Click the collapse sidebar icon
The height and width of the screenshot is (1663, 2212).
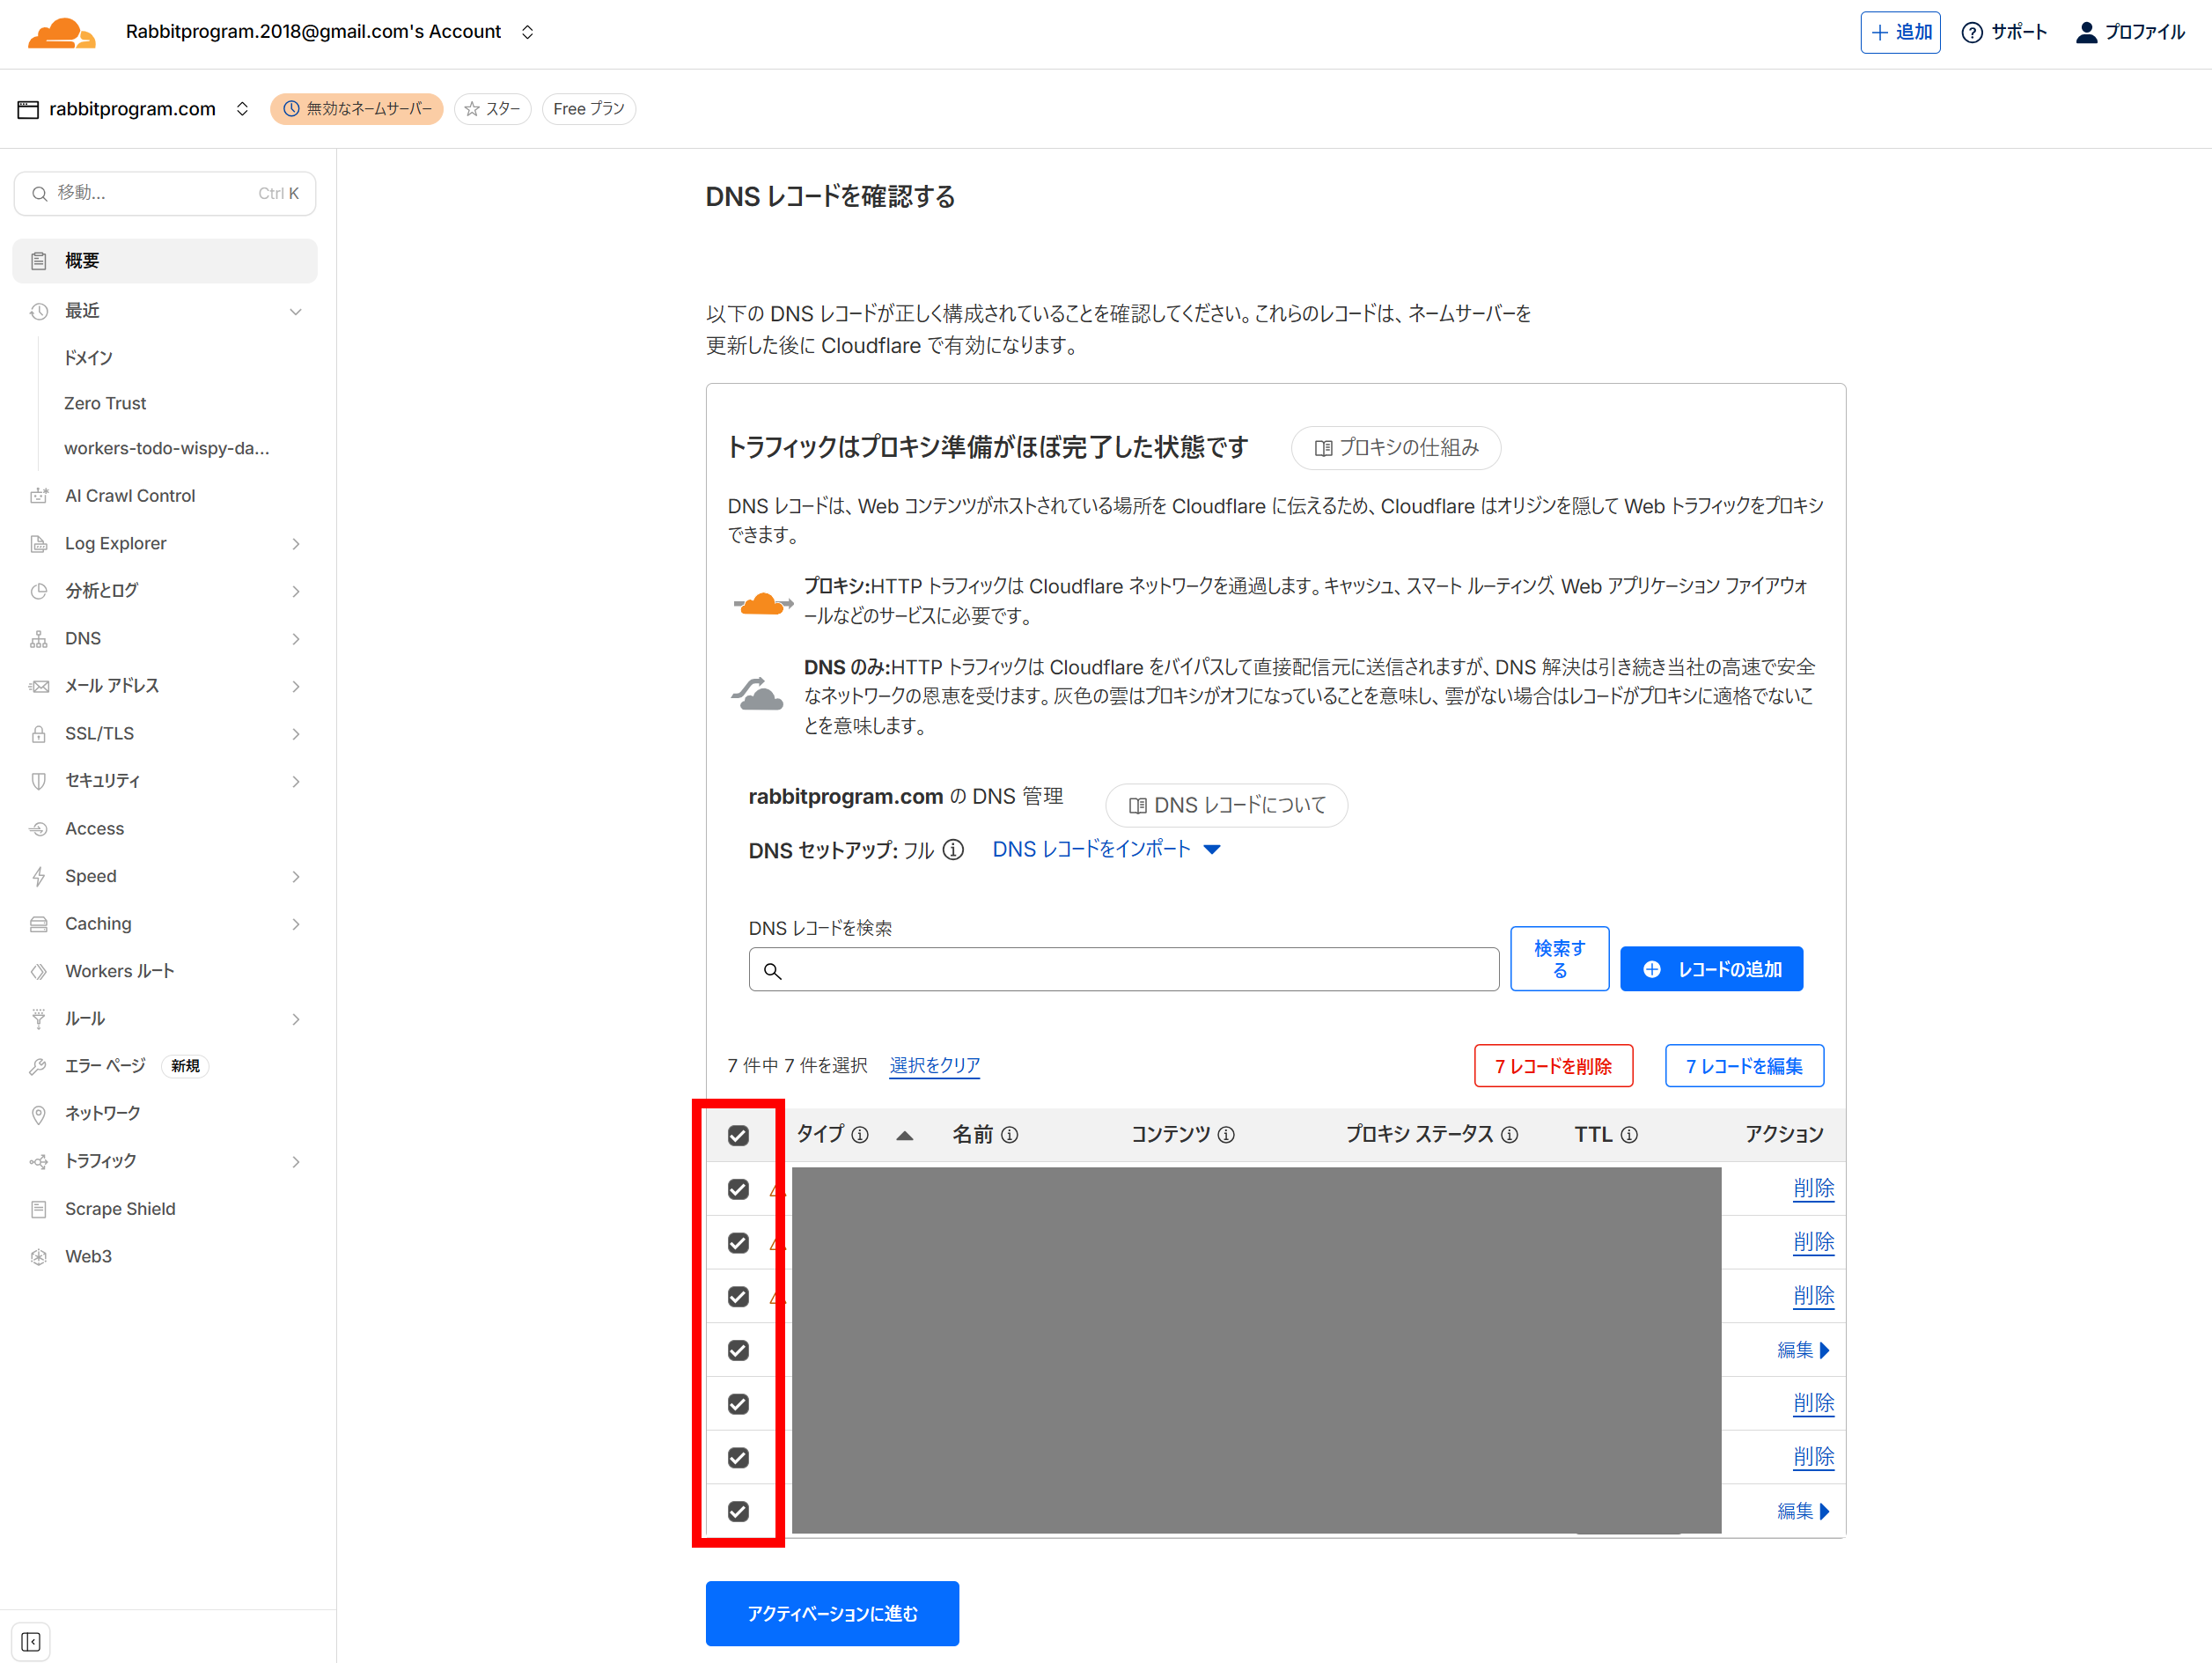(31, 1641)
